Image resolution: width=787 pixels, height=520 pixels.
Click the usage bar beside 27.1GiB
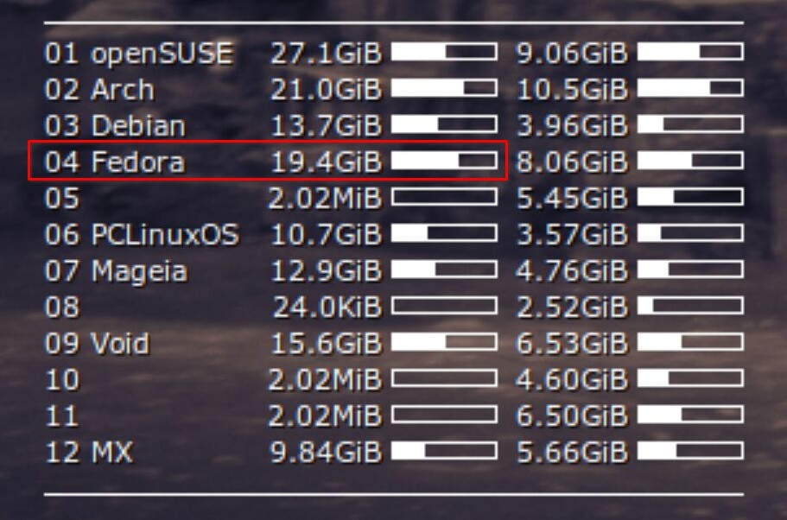point(444,52)
